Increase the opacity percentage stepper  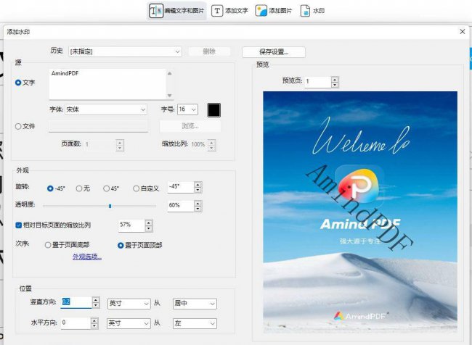pyautogui.click(x=198, y=204)
